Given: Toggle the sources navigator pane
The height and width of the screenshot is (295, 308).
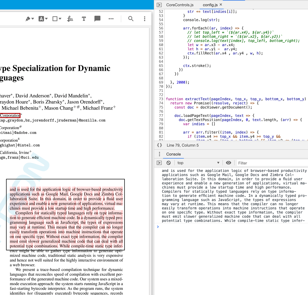Looking at the screenshot, I should 159,5.
